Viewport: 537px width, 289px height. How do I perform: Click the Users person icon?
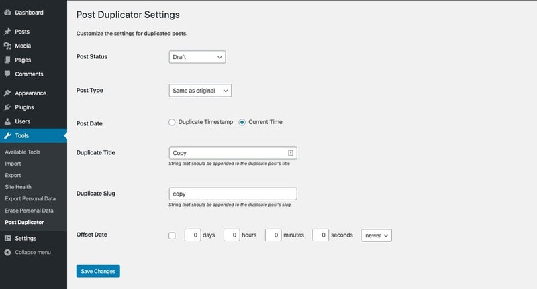(7, 121)
